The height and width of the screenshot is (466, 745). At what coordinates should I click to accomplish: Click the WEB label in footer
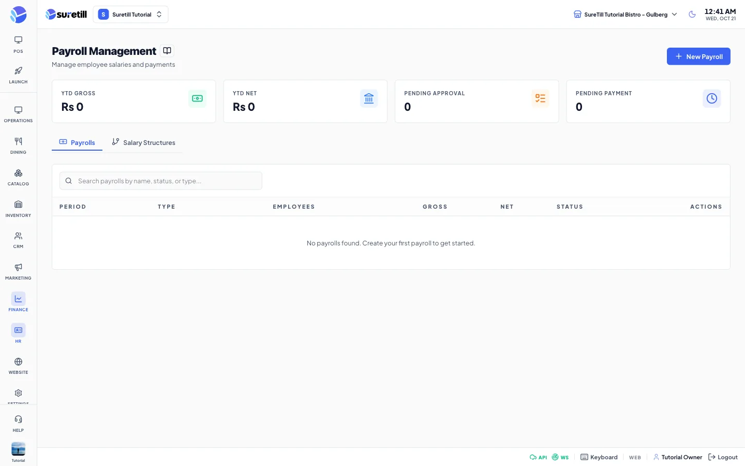coord(635,458)
